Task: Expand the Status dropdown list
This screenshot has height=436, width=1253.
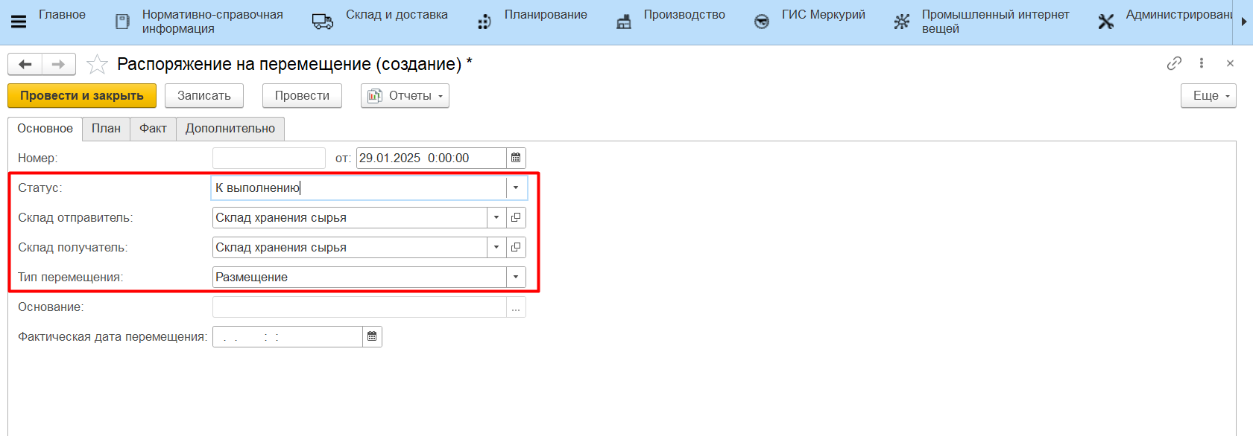Action: pos(516,187)
